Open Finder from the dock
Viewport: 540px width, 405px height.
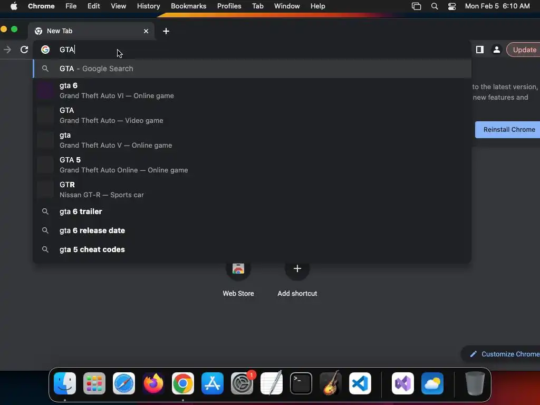click(x=65, y=383)
